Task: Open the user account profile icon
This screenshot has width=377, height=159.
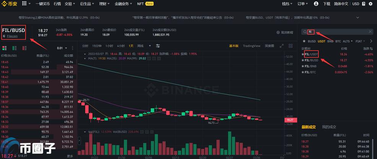Action: tap(316, 4)
